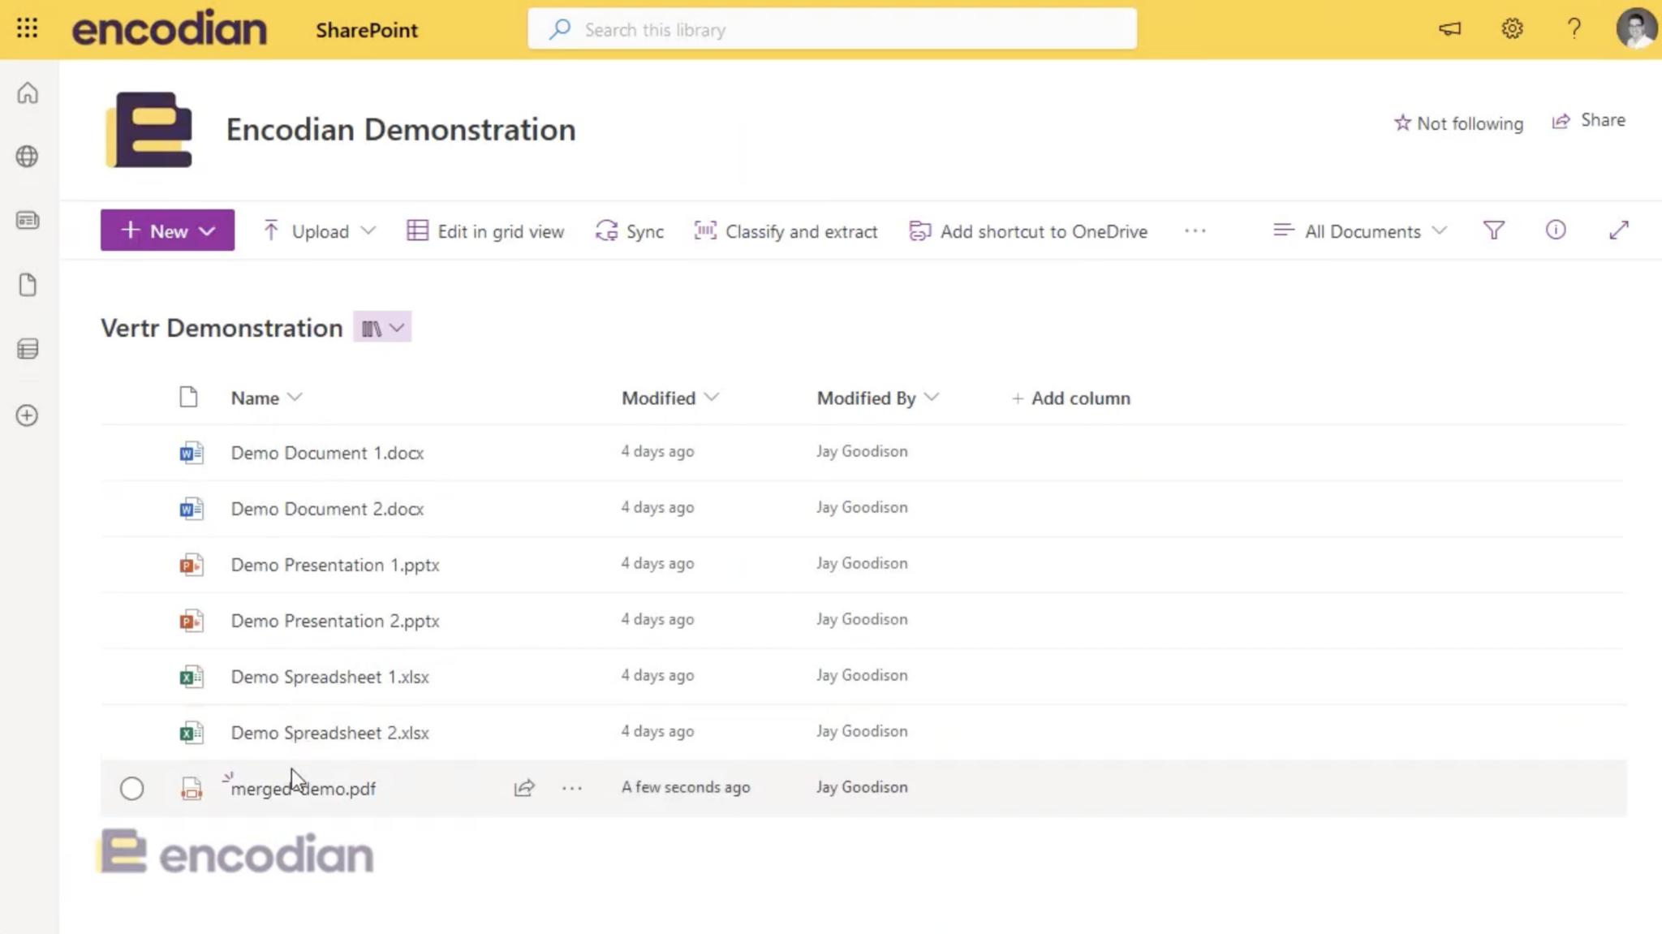Image resolution: width=1662 pixels, height=934 pixels.
Task: Click the Word icon of Demo Document 2.docx
Action: coord(192,509)
